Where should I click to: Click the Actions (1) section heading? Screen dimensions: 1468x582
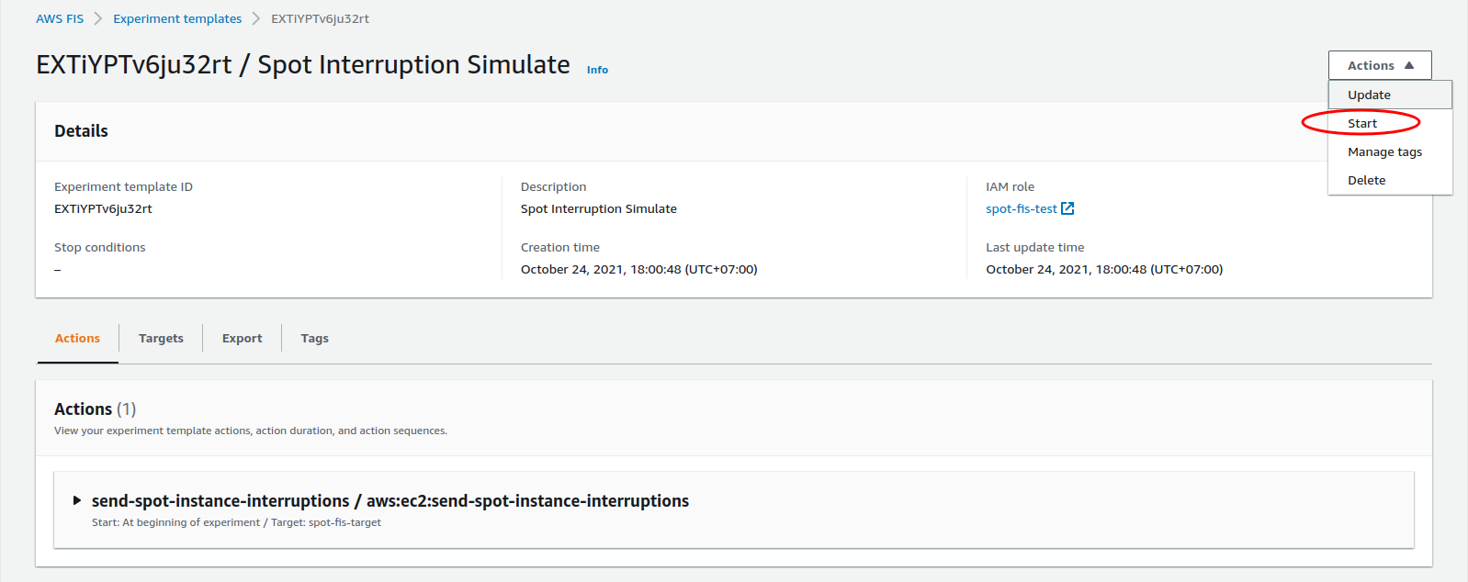pyautogui.click(x=95, y=409)
